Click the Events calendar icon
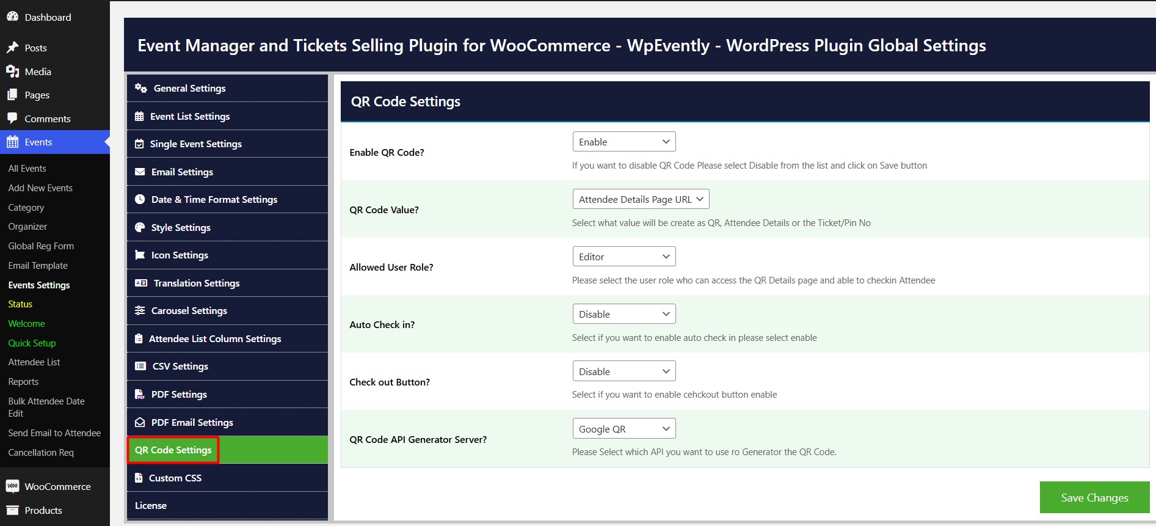1156x526 pixels. click(x=12, y=142)
